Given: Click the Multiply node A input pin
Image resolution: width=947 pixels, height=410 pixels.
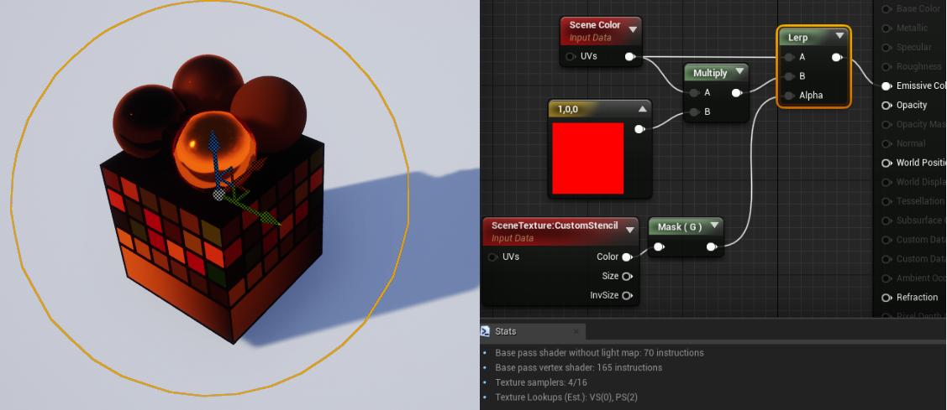Looking at the screenshot, I should (x=694, y=93).
